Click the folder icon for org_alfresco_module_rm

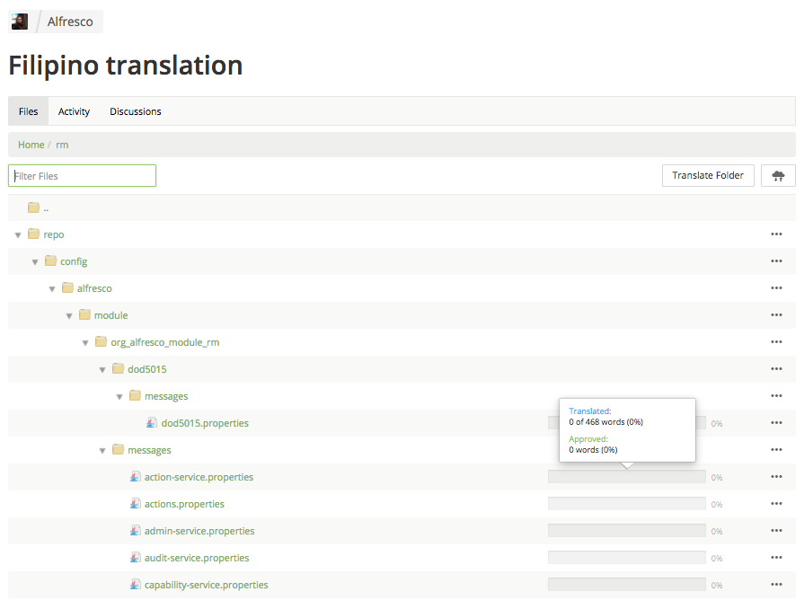(100, 341)
